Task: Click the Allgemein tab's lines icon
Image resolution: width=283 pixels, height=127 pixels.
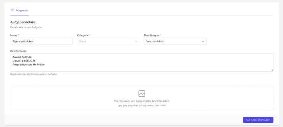Action: [x=12, y=10]
